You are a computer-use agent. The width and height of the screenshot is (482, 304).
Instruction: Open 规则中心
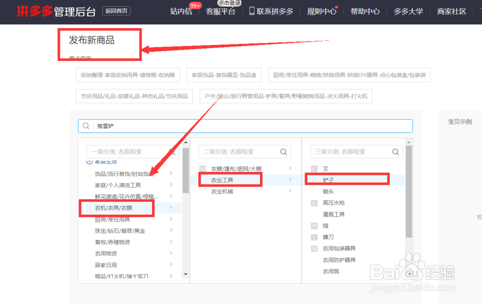[321, 12]
